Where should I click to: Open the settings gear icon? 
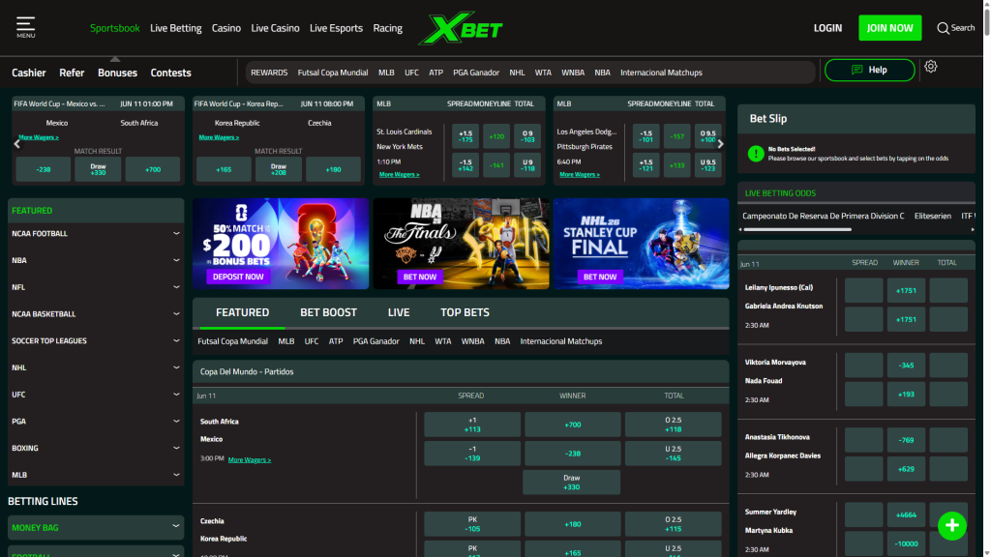click(x=930, y=67)
